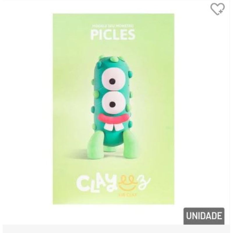Click the gray bar below the image

(116, 229)
